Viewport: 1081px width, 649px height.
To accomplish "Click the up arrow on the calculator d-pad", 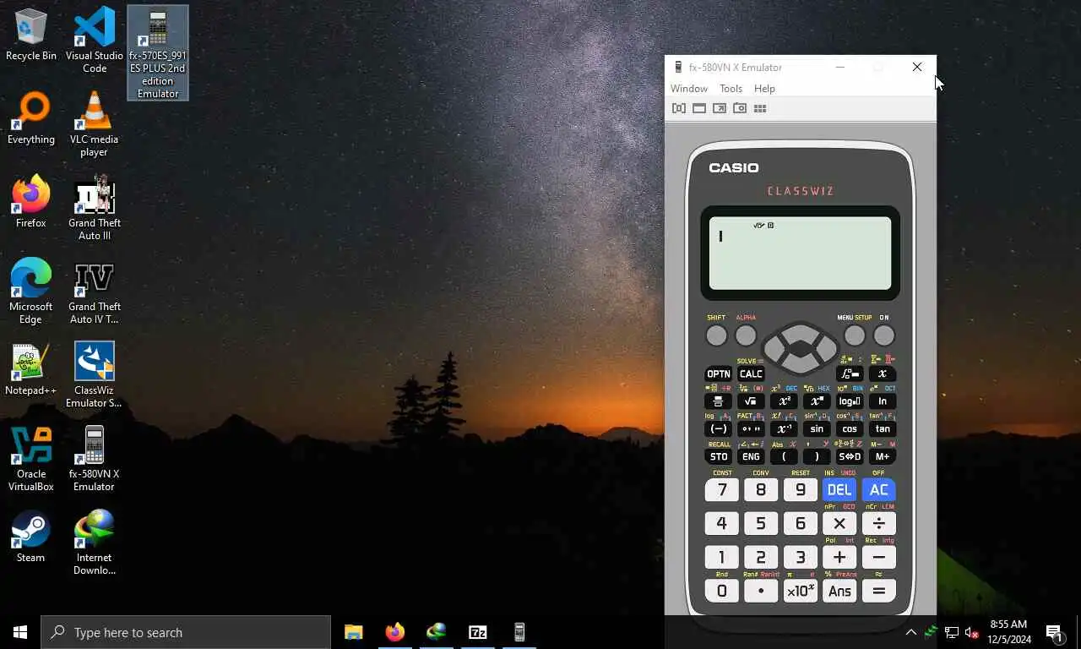I will (800, 330).
